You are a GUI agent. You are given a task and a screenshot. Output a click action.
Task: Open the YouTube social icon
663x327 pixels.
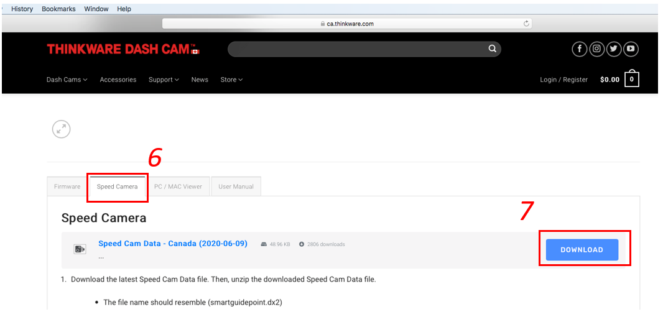coord(631,49)
